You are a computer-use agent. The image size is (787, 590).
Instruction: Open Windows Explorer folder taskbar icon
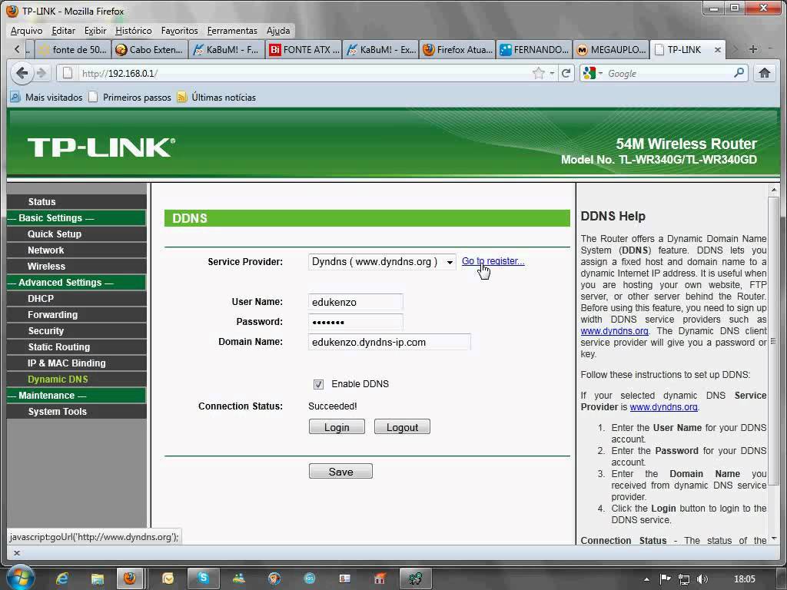[x=97, y=579]
